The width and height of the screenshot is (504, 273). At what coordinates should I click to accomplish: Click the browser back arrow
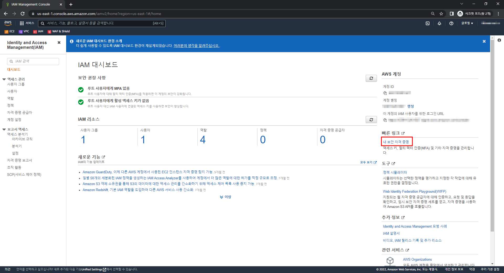[6, 14]
